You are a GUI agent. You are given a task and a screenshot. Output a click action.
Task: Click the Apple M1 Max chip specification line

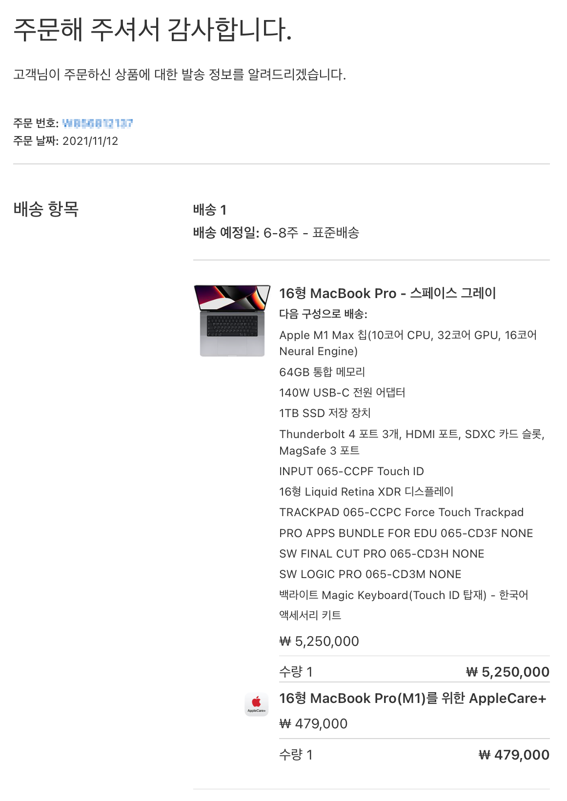408,343
